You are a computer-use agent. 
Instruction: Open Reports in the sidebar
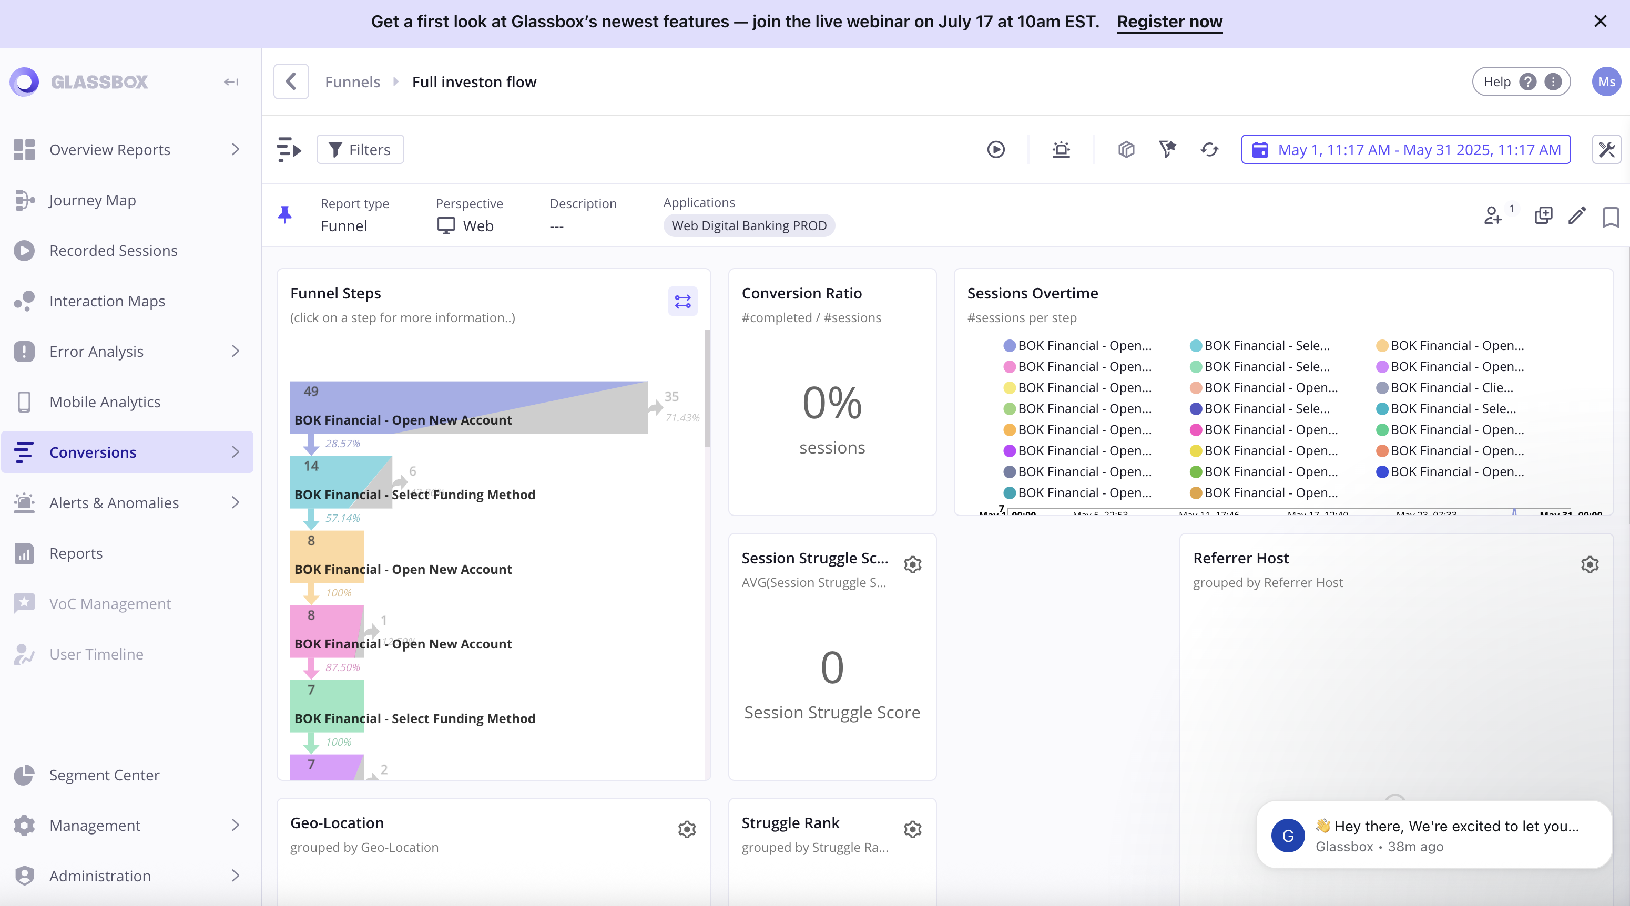[127, 554]
